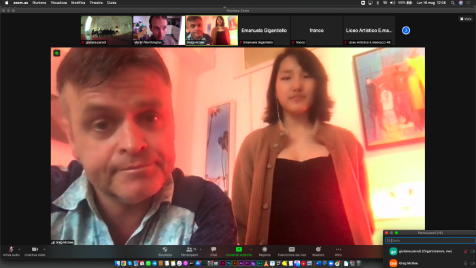This screenshot has height=268, width=476.
Task: Open the Sicurezza security shield options
Action: point(165,251)
